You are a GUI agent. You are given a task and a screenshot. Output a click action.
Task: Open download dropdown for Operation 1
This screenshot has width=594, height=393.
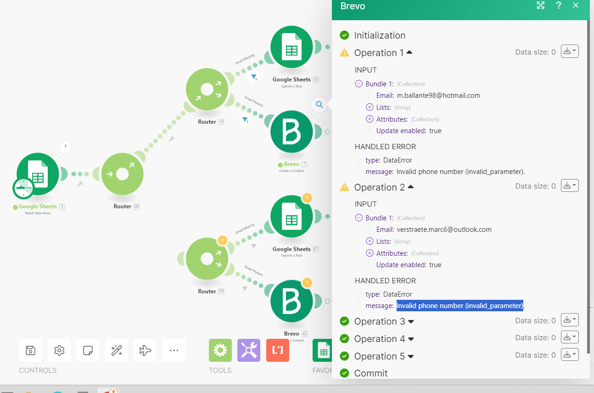click(570, 51)
